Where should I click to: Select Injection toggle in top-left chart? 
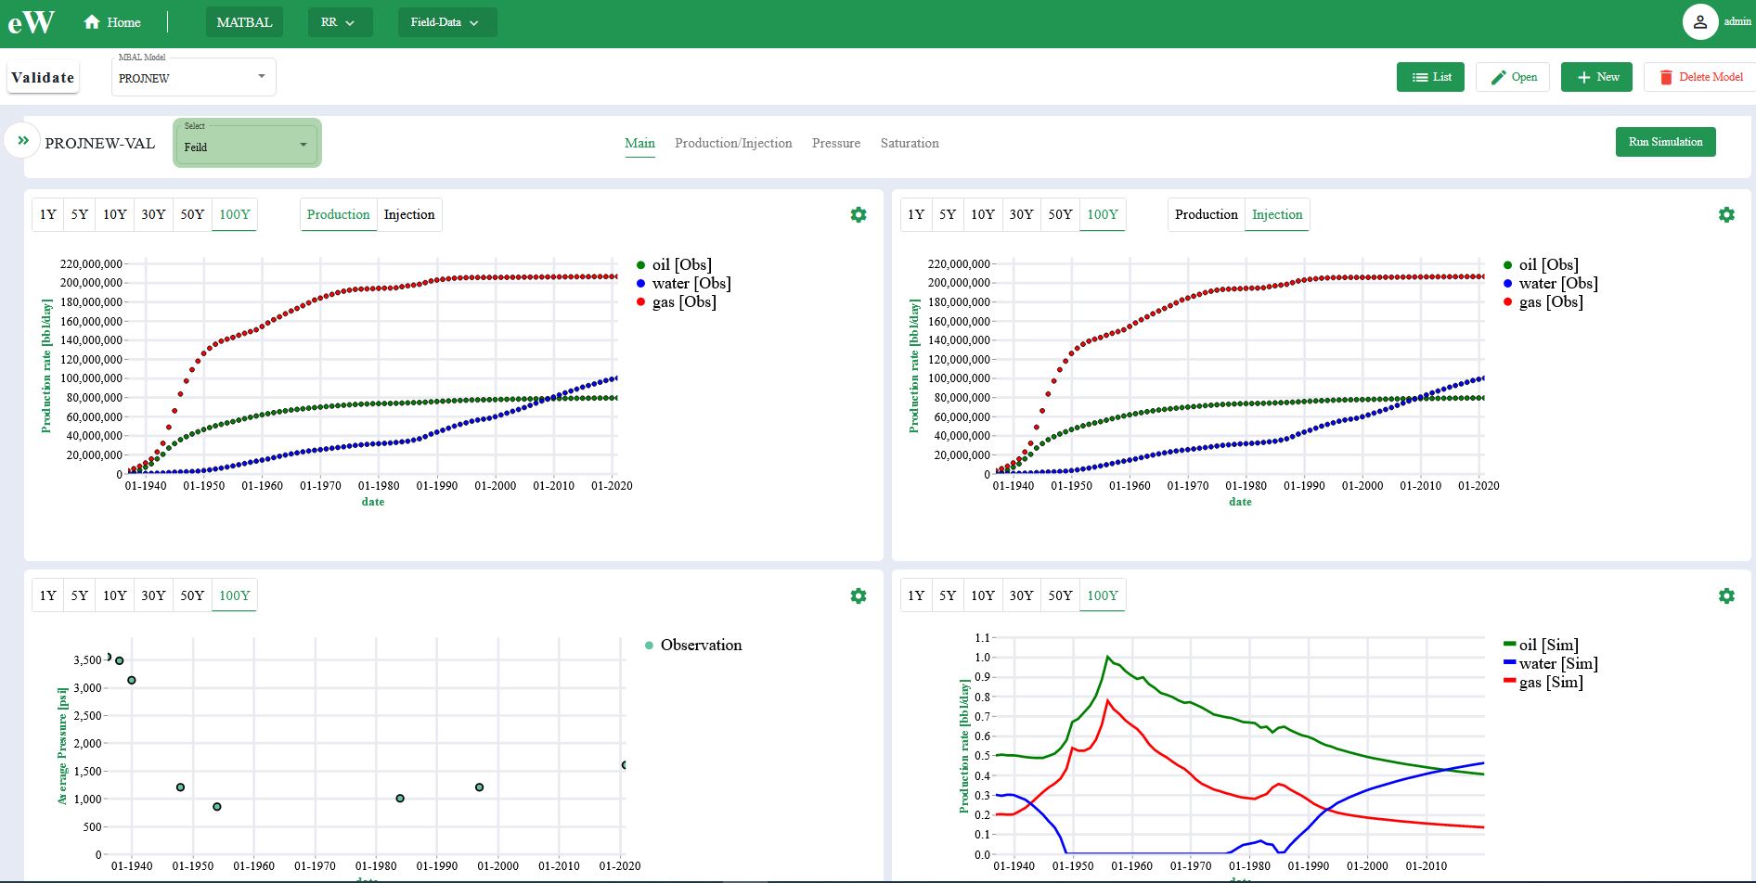coord(409,214)
